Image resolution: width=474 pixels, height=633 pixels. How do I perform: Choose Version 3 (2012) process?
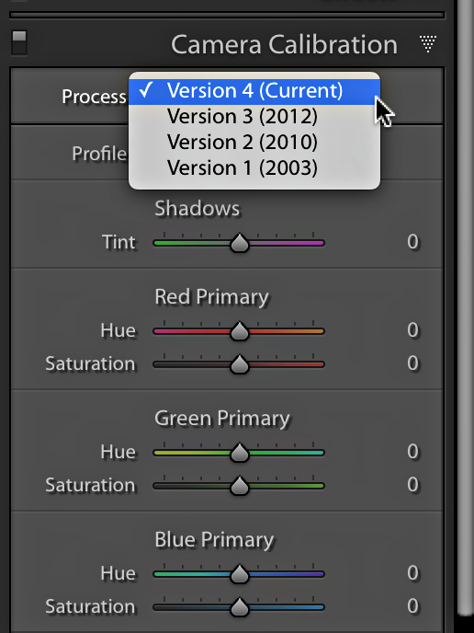pyautogui.click(x=254, y=117)
